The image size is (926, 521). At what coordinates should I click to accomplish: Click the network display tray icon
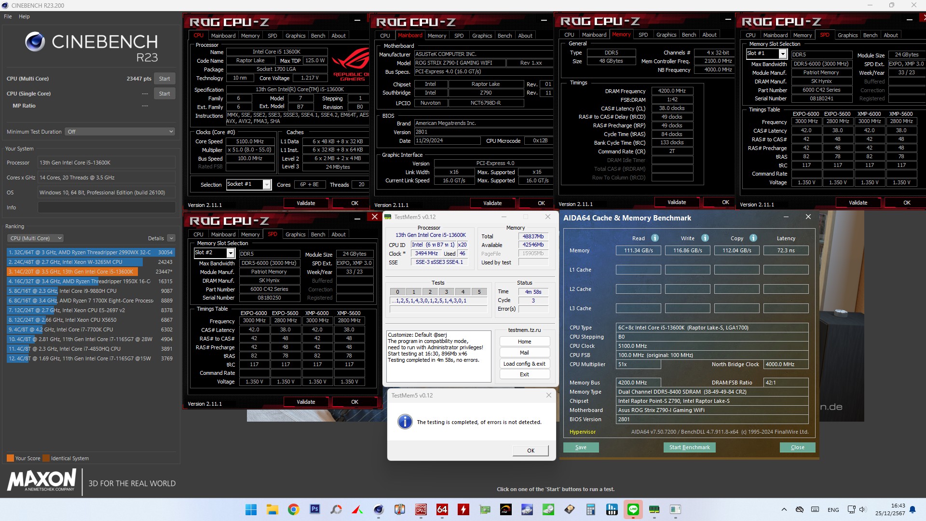point(851,509)
